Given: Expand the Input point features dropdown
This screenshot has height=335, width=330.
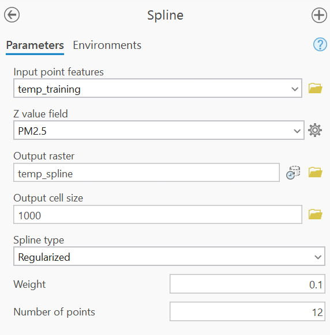Looking at the screenshot, I should coord(295,89).
